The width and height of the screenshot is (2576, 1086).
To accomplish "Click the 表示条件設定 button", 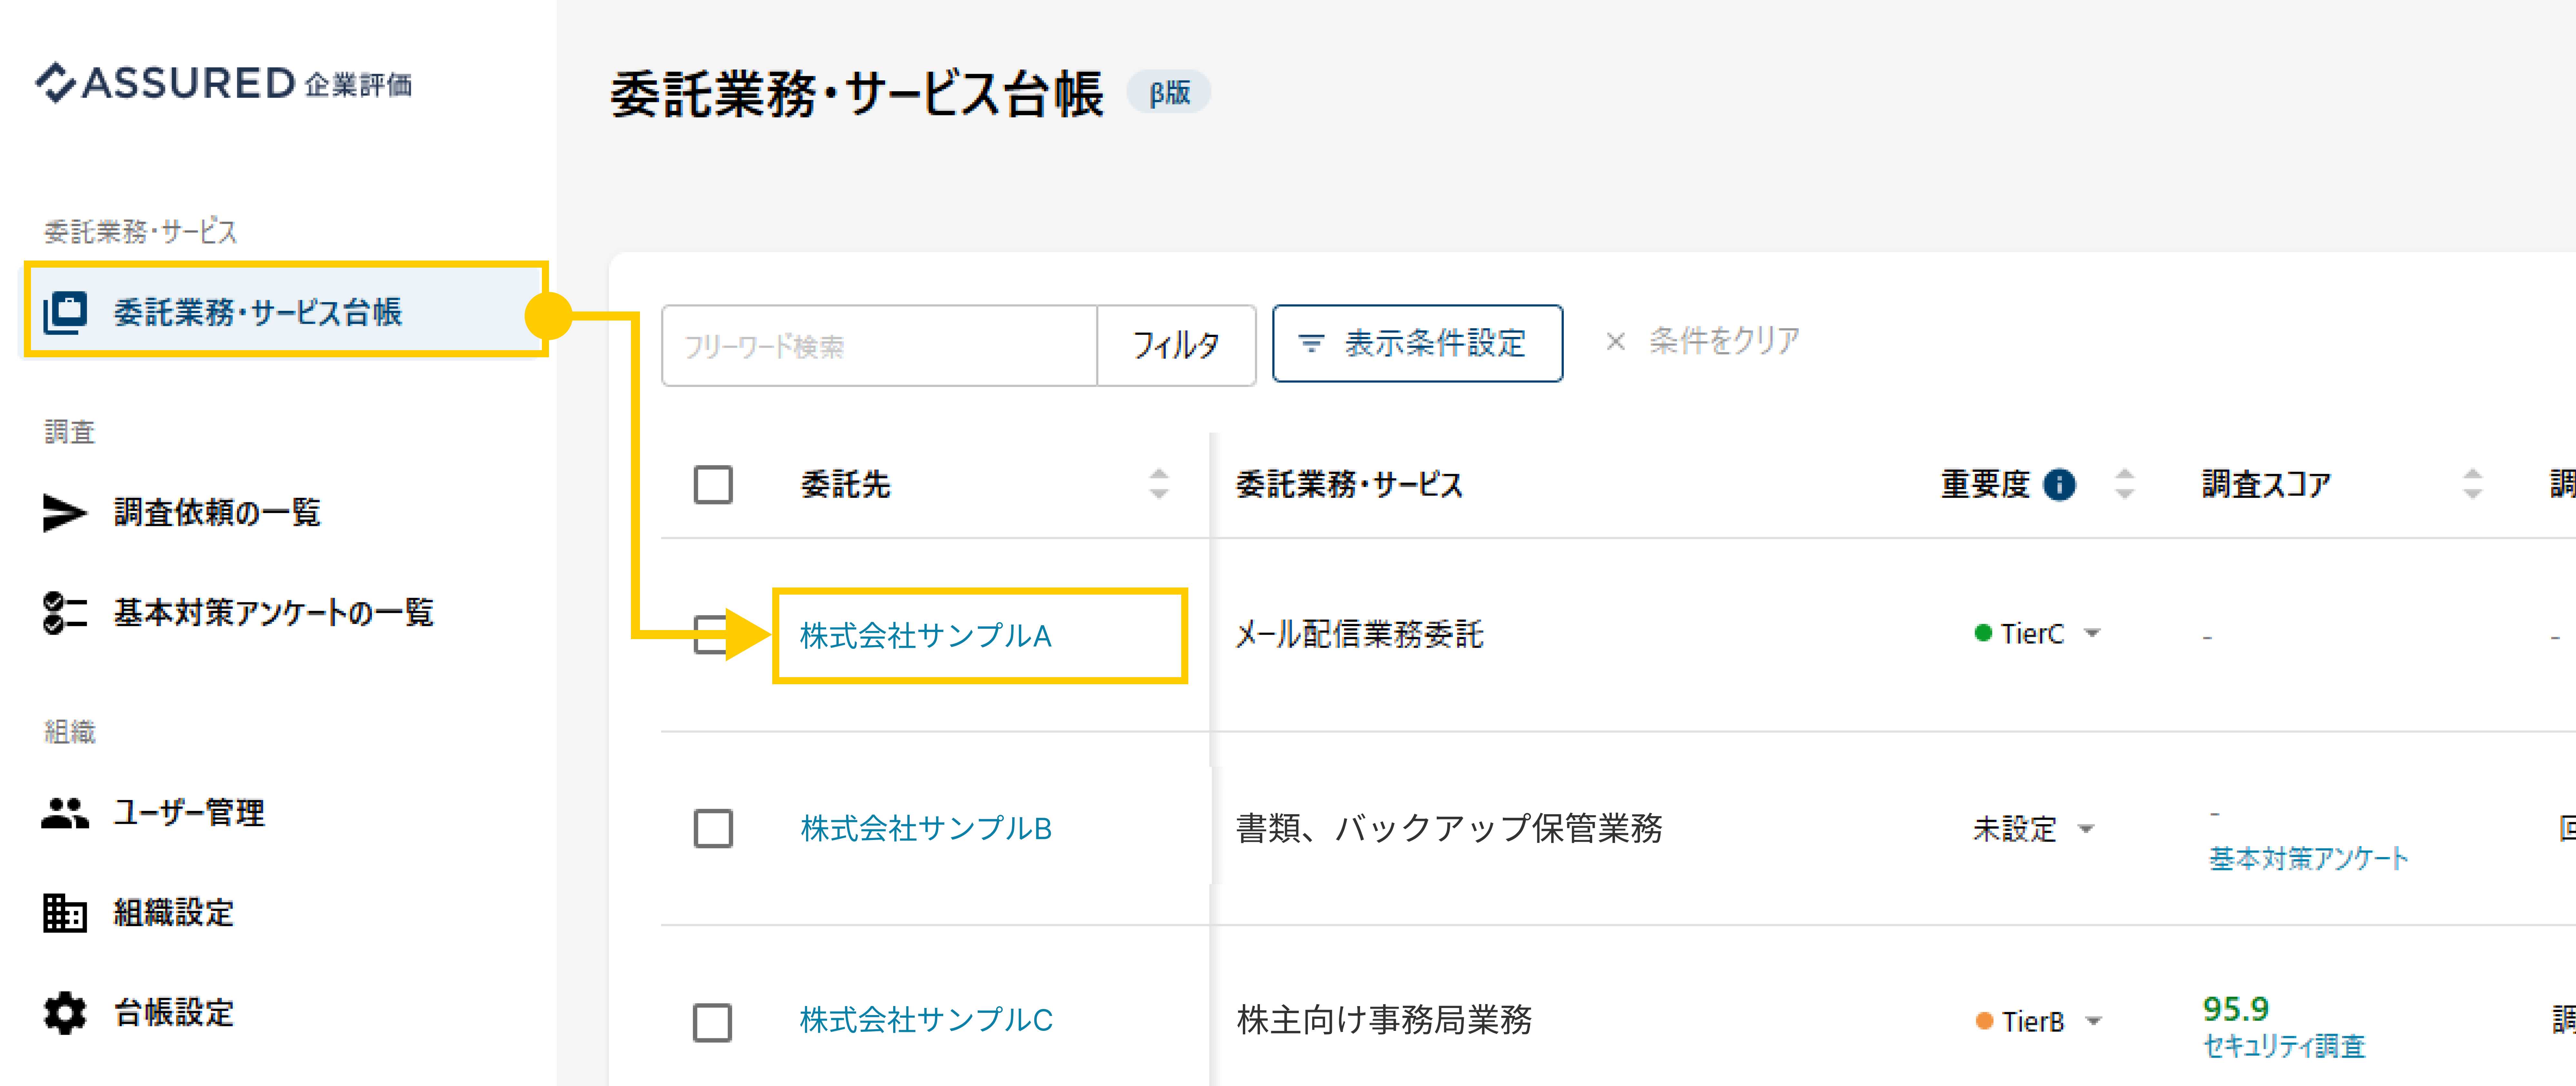I will pos(1417,343).
